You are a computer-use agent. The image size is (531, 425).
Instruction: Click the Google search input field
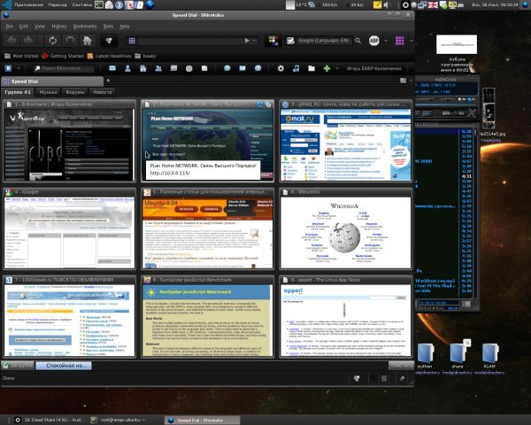[317, 41]
